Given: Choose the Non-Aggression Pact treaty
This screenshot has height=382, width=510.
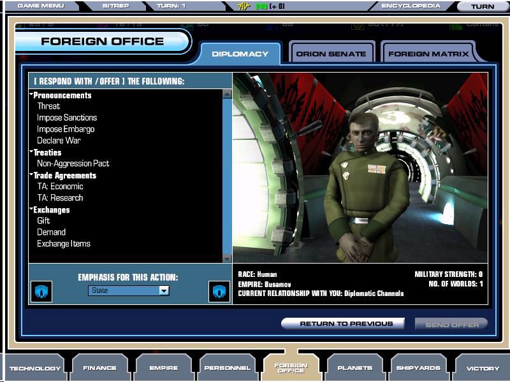Looking at the screenshot, I should tap(73, 164).
